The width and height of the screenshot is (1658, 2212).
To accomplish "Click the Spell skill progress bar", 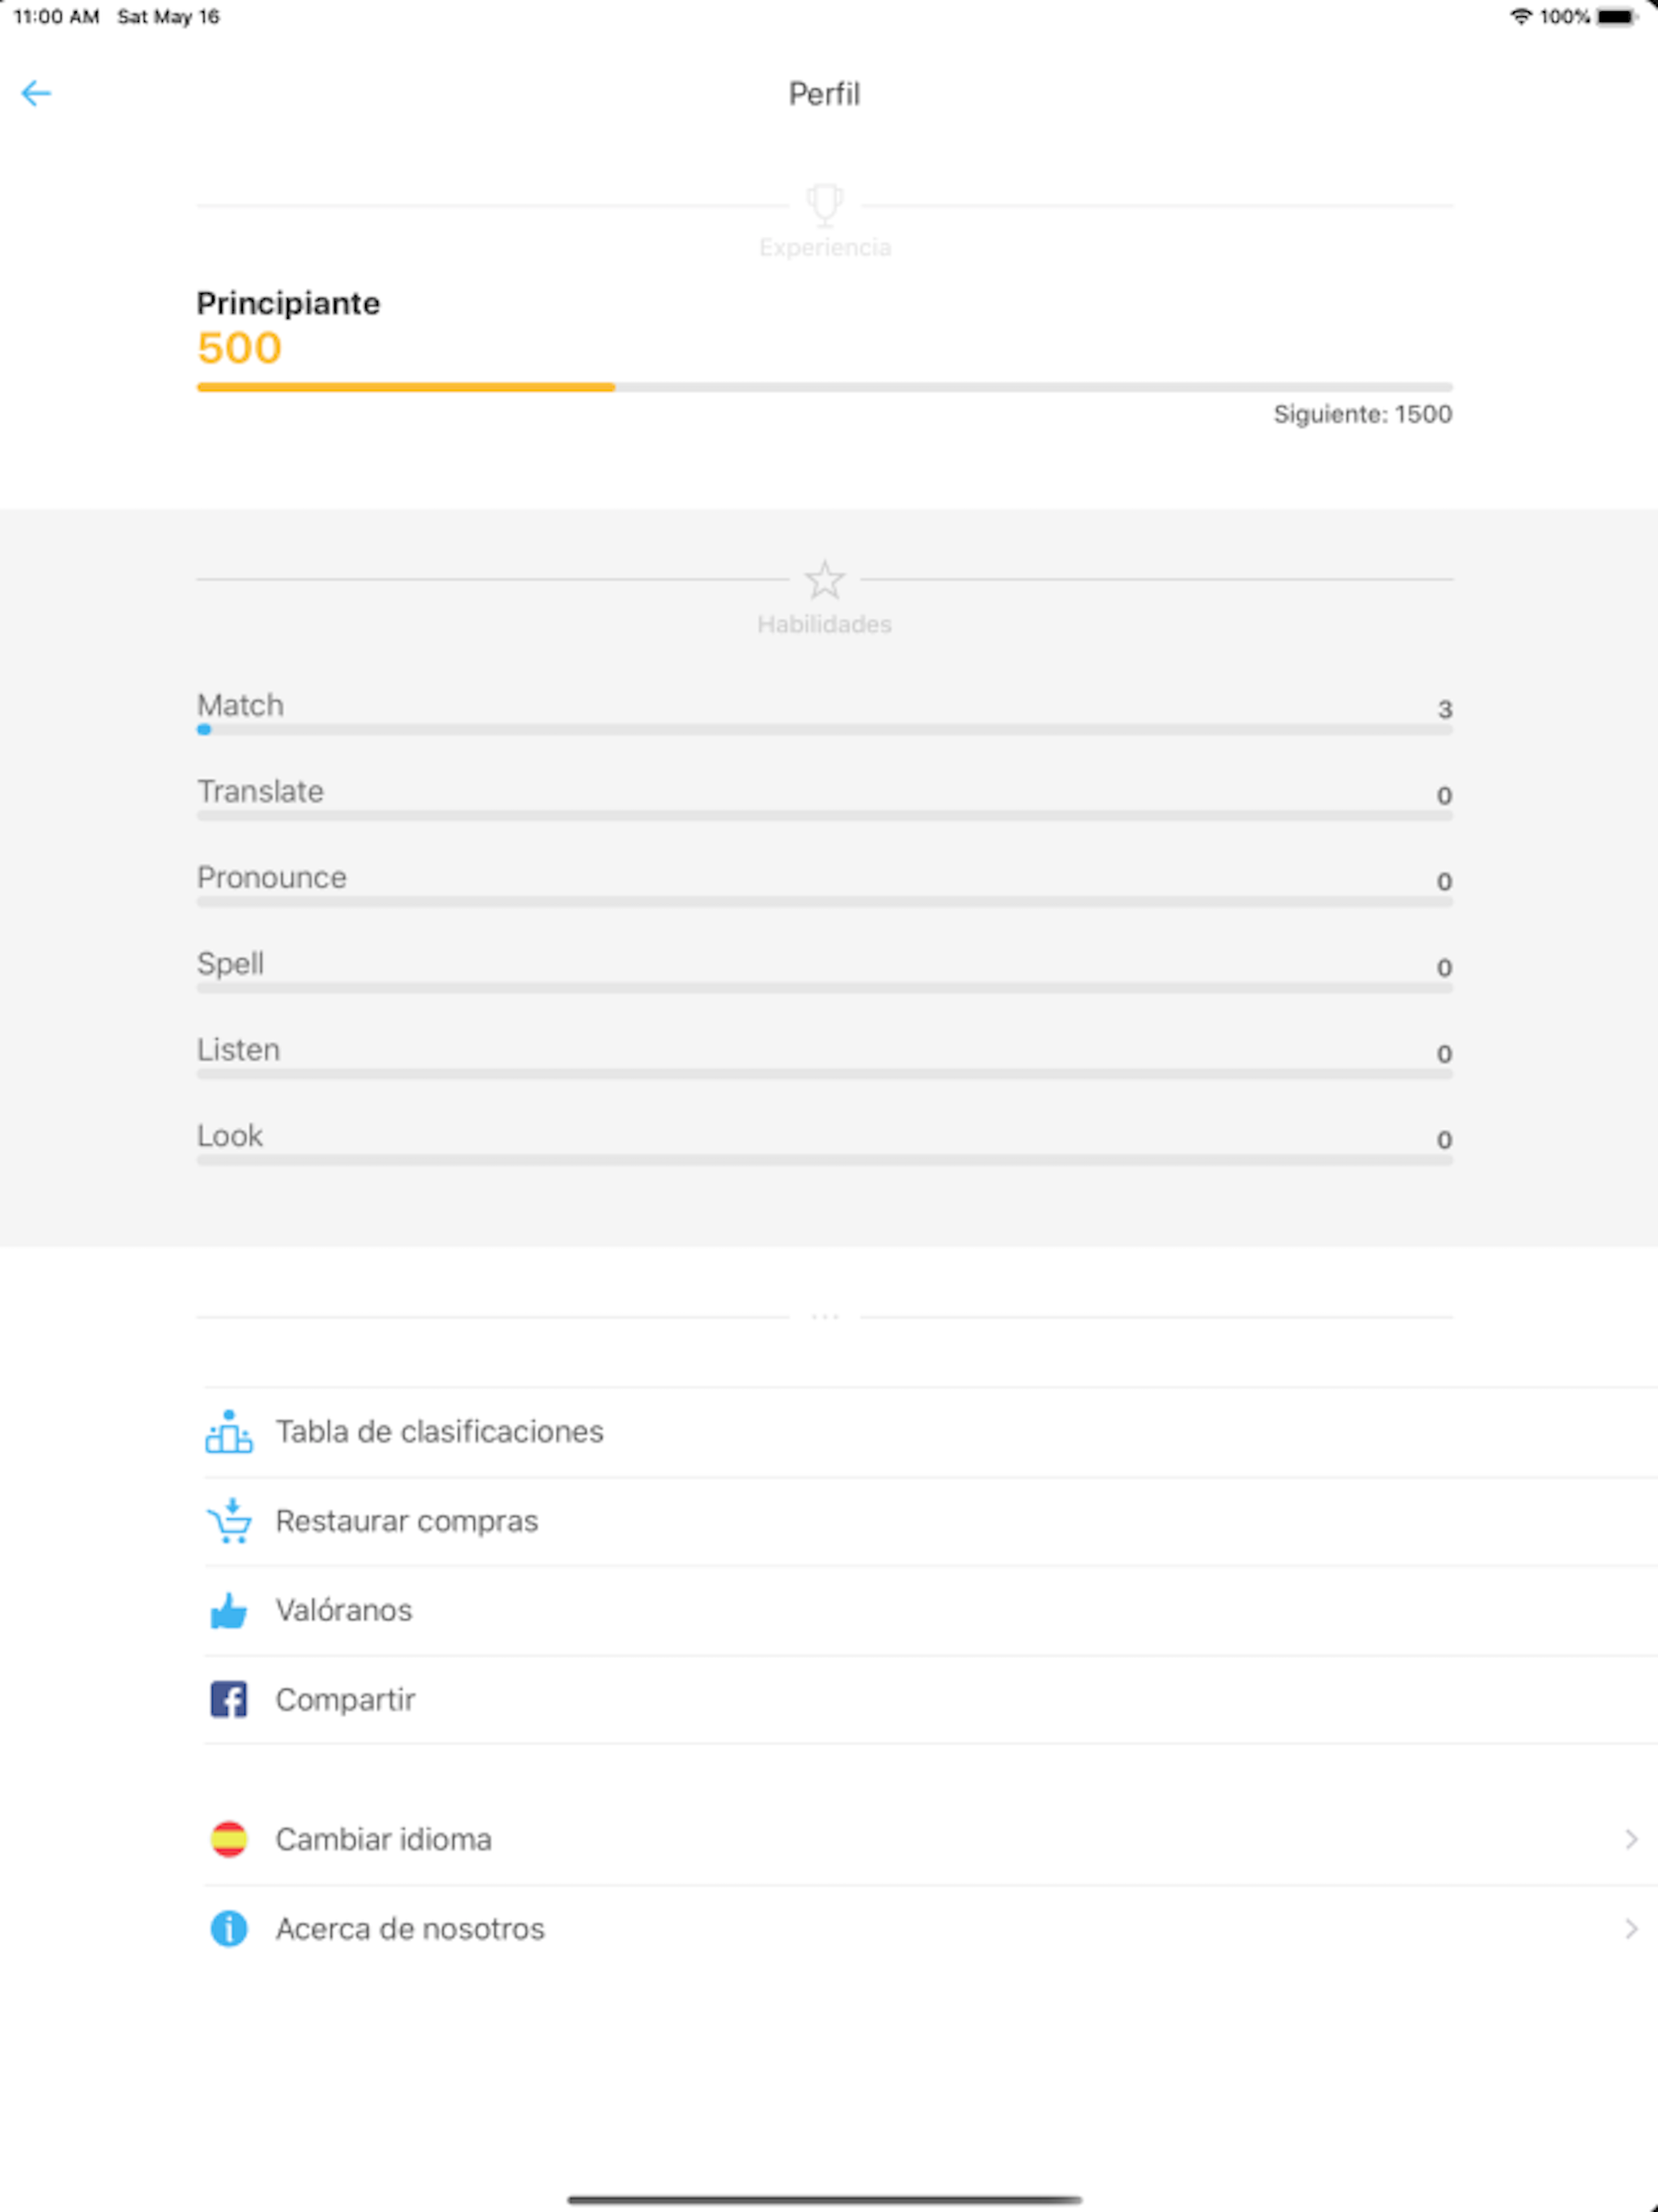I will [824, 988].
